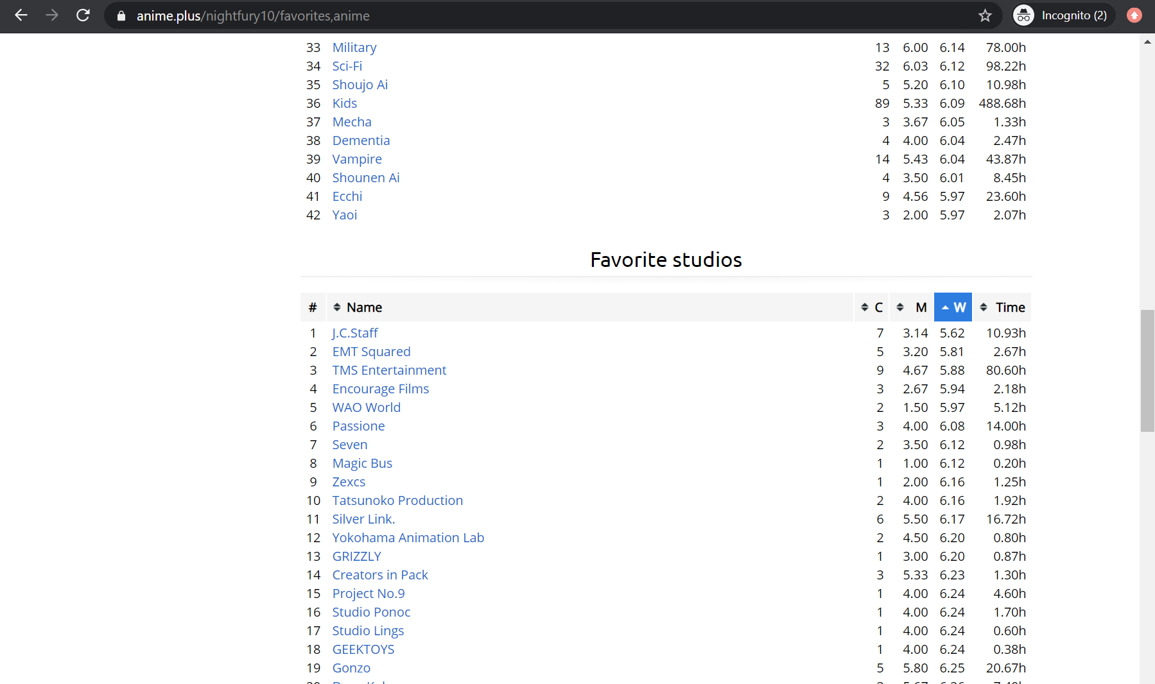Open the J.C.Staff studio page

[x=355, y=332]
